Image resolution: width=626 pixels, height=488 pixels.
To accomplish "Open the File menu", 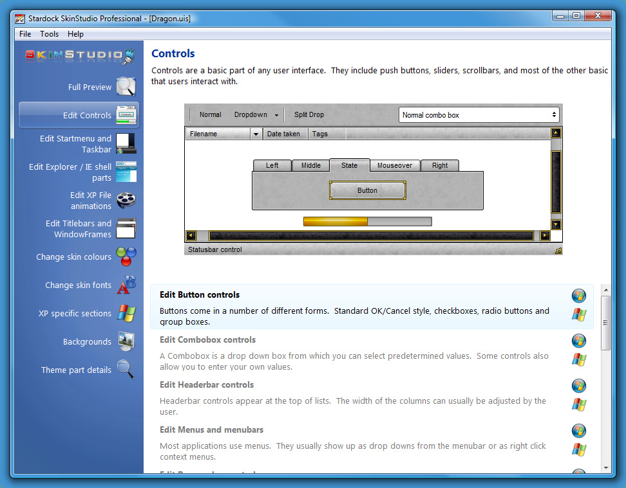I will (x=25, y=34).
